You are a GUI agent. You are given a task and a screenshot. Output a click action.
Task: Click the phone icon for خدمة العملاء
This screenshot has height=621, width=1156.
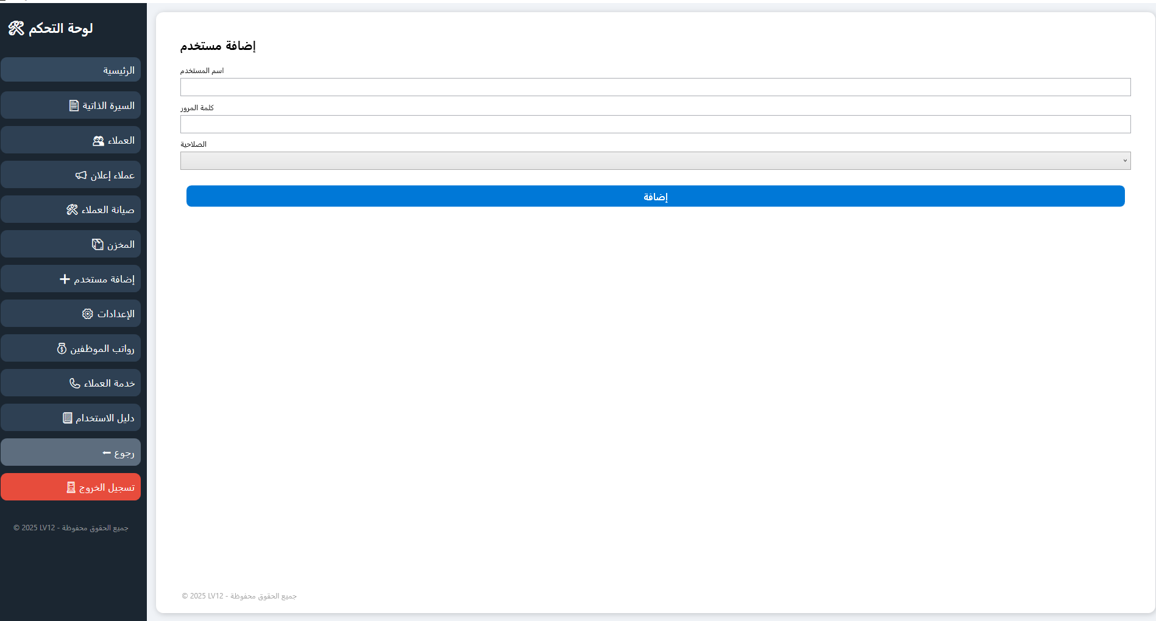(74, 384)
